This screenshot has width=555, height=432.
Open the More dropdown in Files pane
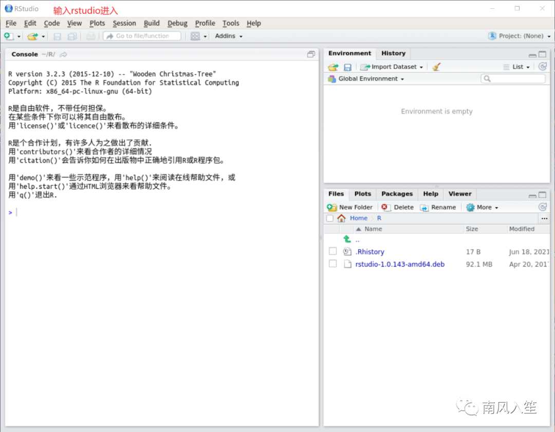482,207
